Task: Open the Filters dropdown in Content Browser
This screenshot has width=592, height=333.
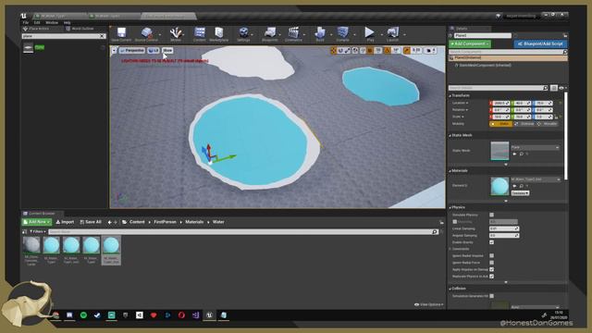Action: [x=37, y=232]
